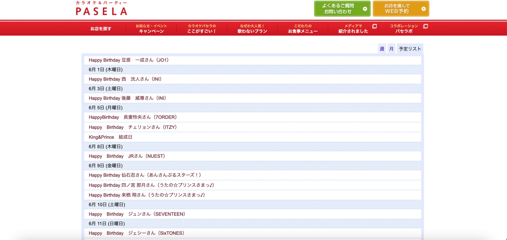Click date header 6月 10日 (土曜日)
The image size is (507, 240).
click(252, 204)
